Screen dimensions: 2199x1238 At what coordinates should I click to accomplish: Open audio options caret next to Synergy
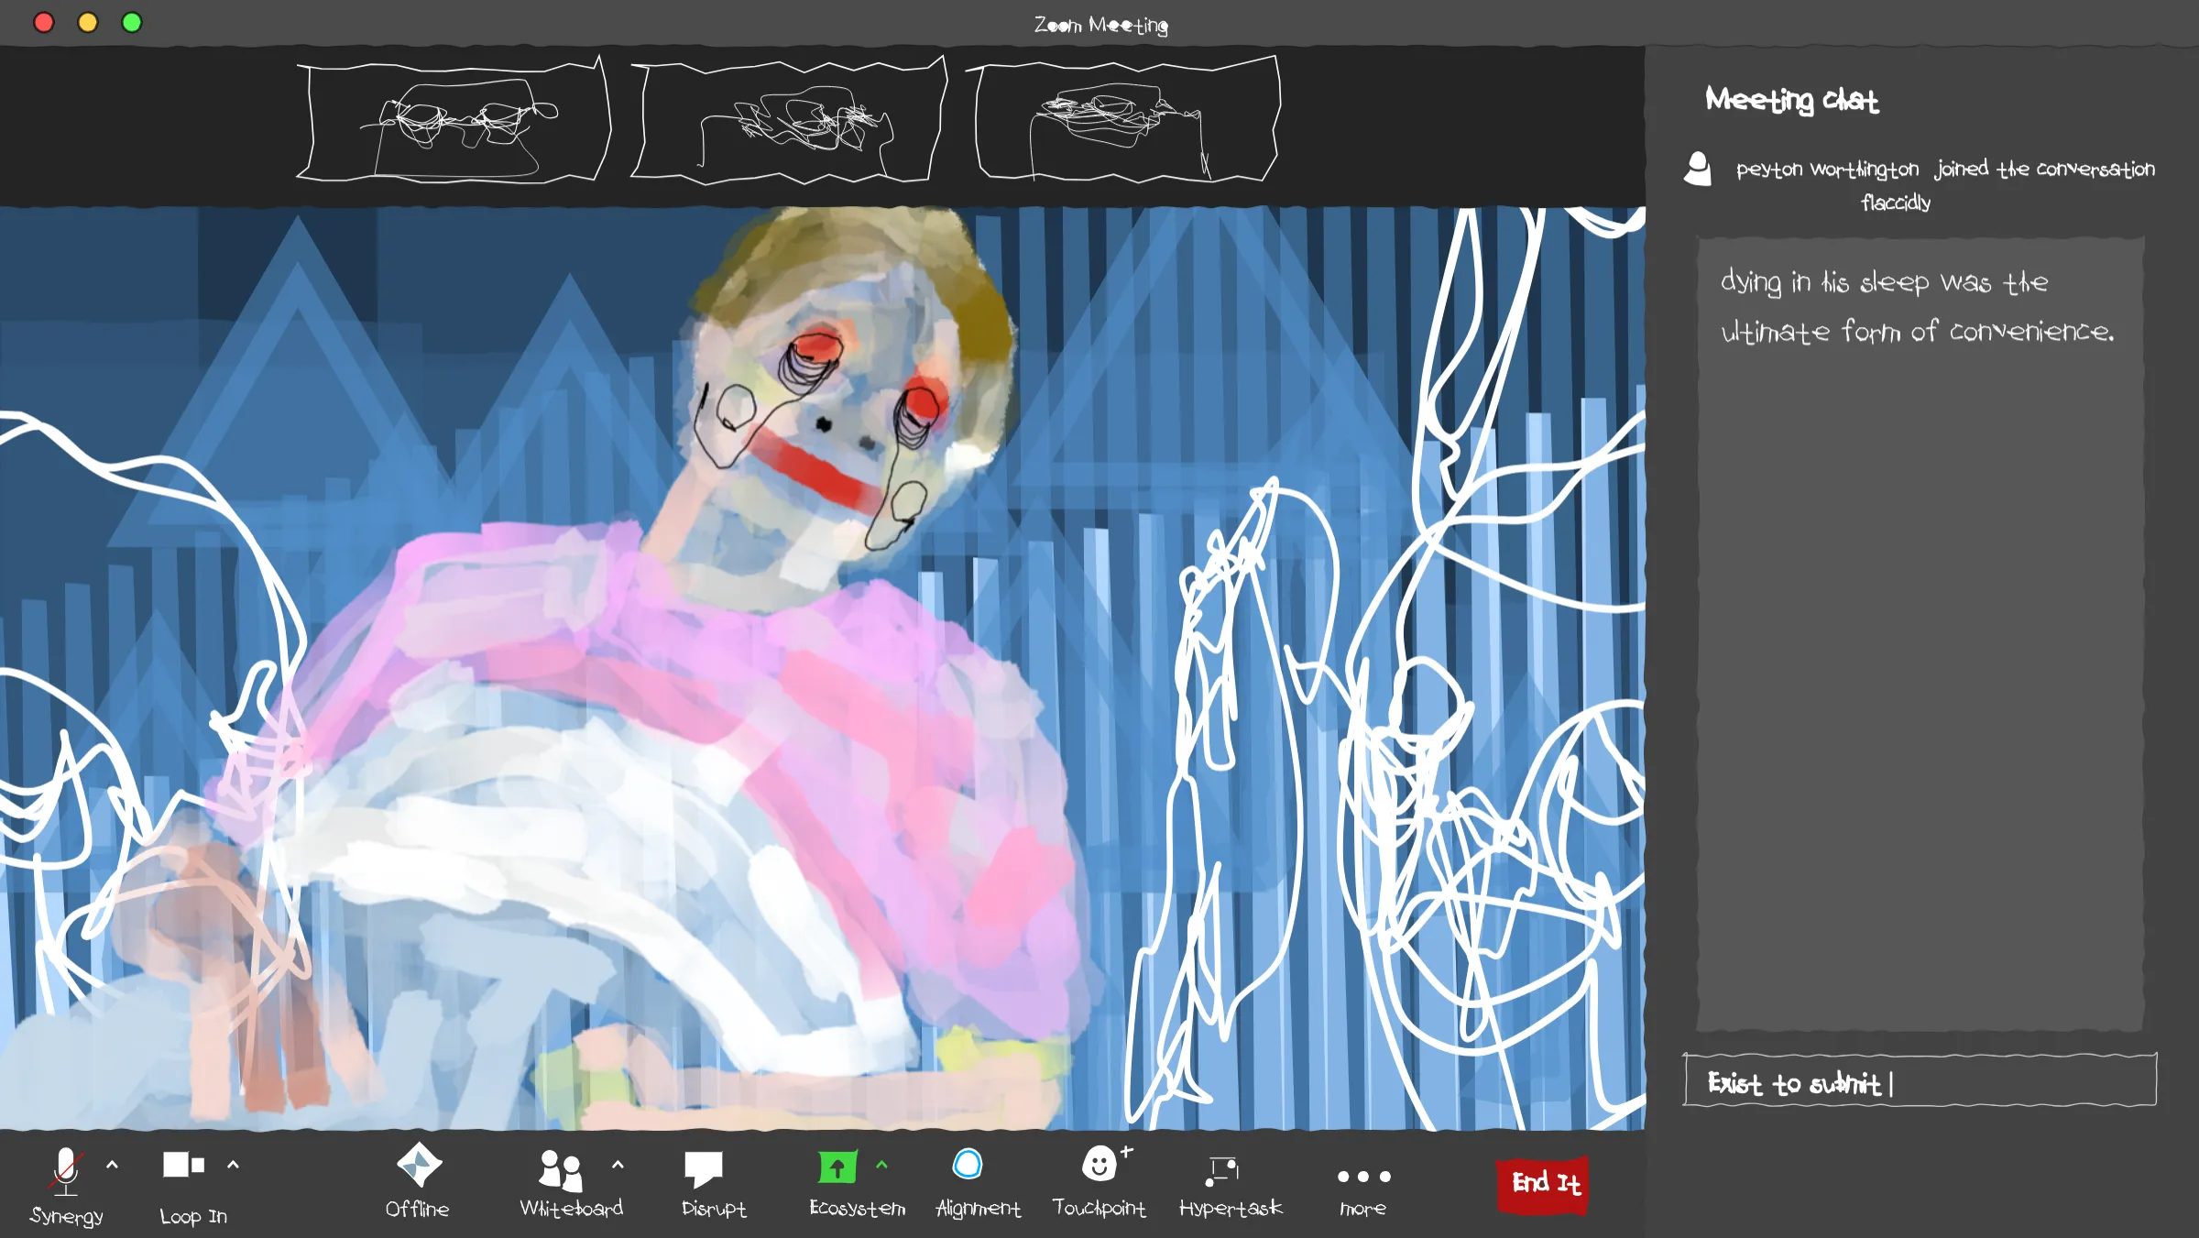point(112,1165)
